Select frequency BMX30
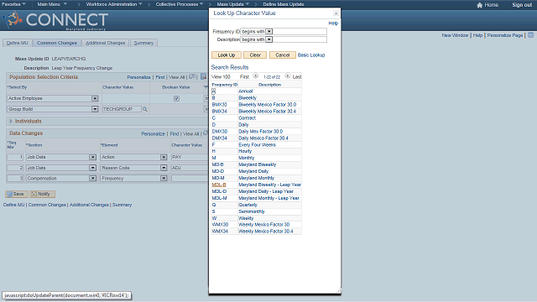537x302 pixels. click(x=220, y=104)
